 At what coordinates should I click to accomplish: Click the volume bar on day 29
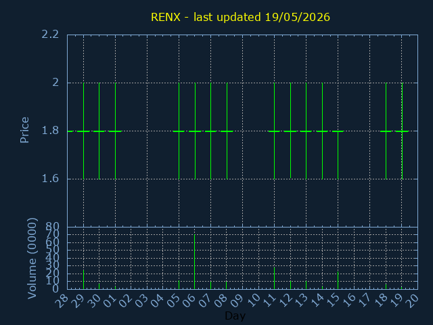[83, 280]
